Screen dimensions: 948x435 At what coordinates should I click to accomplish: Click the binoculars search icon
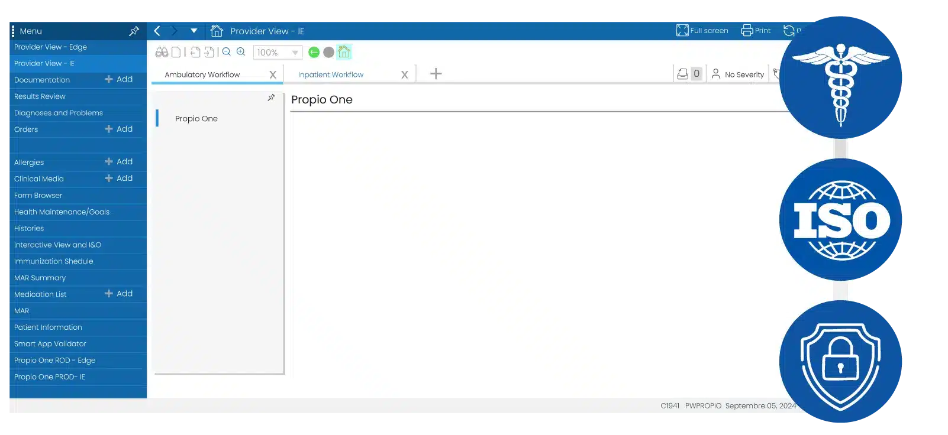[162, 52]
